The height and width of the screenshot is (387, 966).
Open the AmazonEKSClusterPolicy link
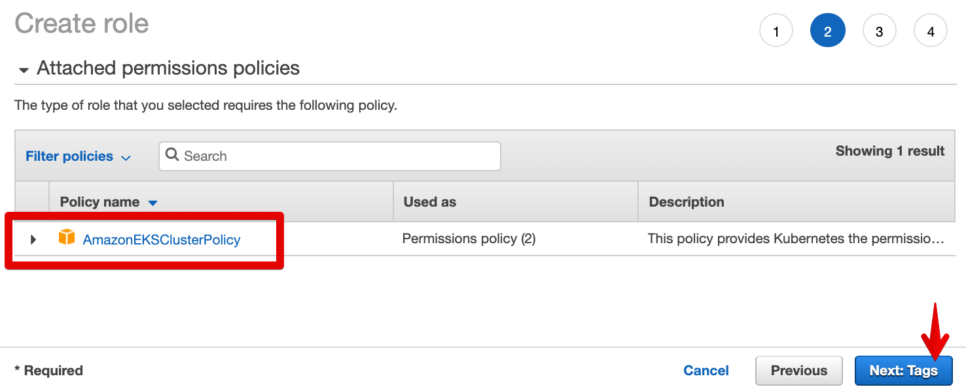tap(162, 240)
